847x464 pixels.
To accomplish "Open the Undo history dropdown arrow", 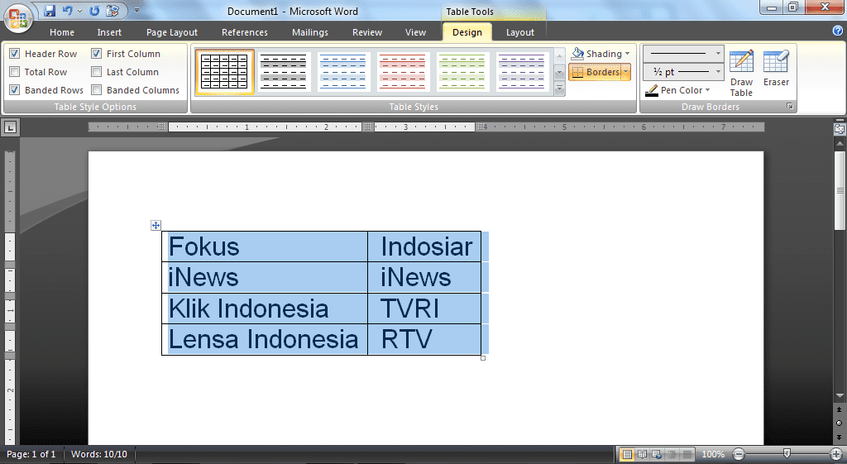I will click(x=80, y=11).
